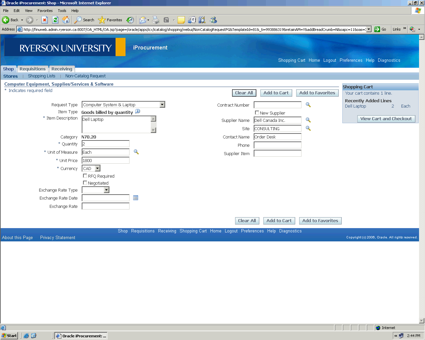
Task: Enable the New Supplier checkbox
Action: 257,113
